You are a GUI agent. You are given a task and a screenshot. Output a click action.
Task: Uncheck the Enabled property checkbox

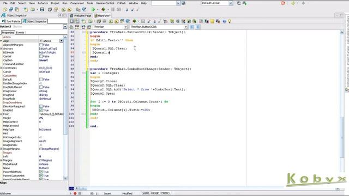pos(41,110)
